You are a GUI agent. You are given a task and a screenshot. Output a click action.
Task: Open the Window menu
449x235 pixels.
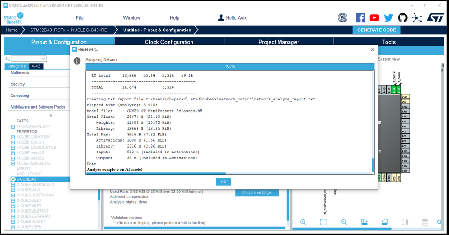point(131,18)
